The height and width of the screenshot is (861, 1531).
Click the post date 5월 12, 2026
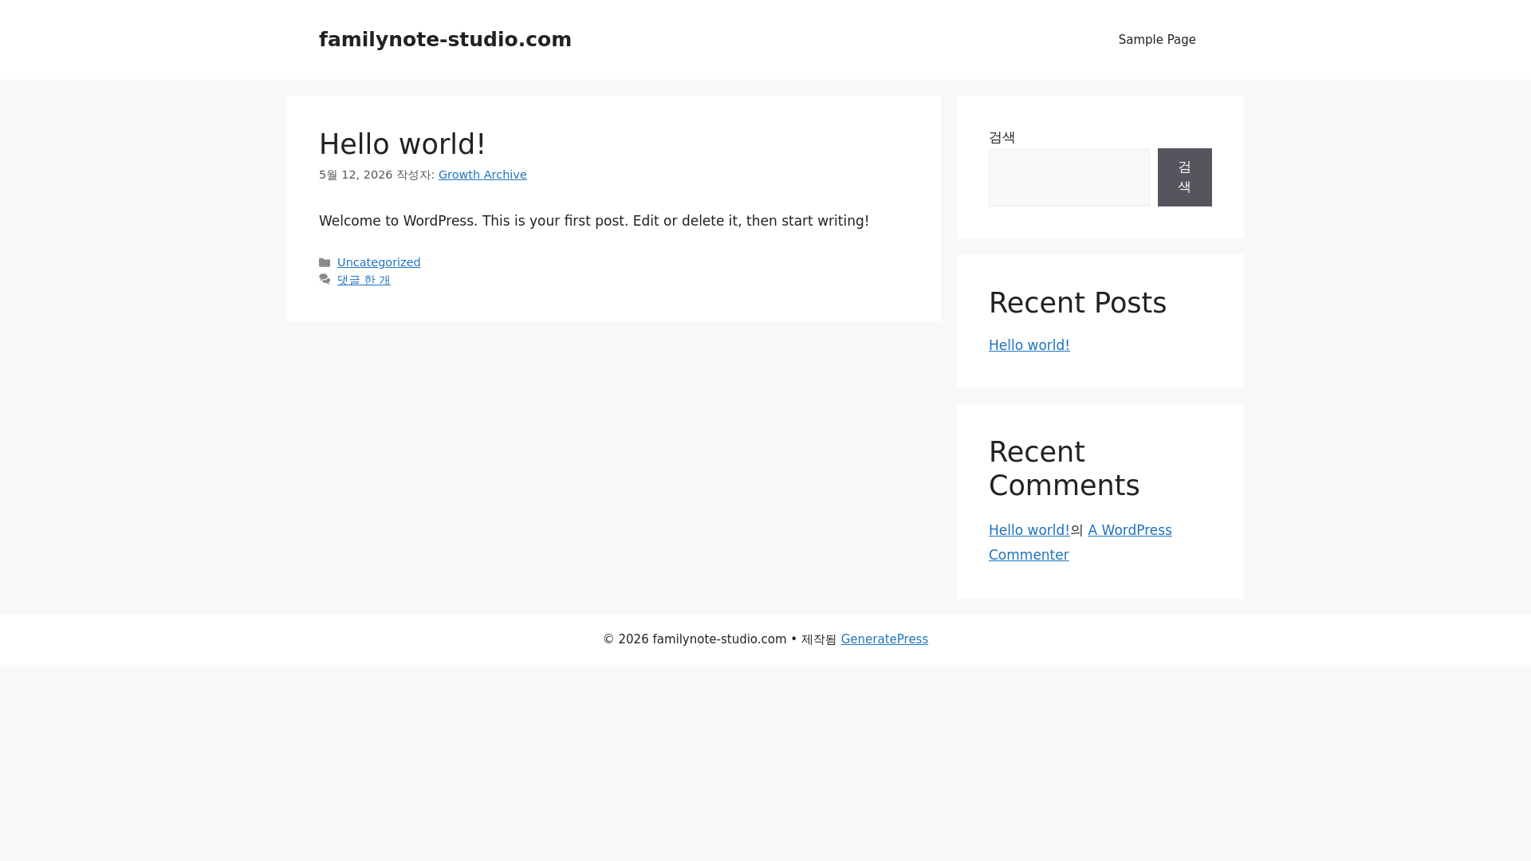coord(356,175)
